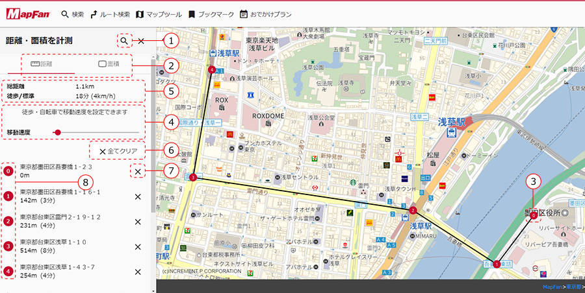Click the McDonald's icon near ROX
This screenshot has width=585, height=293.
tap(230, 134)
